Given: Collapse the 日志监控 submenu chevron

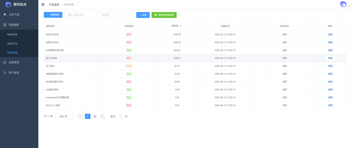Looking at the screenshot, I should 33,25.
